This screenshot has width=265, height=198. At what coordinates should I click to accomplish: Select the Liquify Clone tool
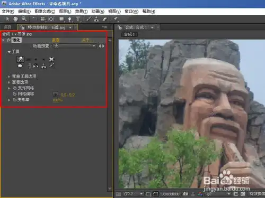click(43, 66)
